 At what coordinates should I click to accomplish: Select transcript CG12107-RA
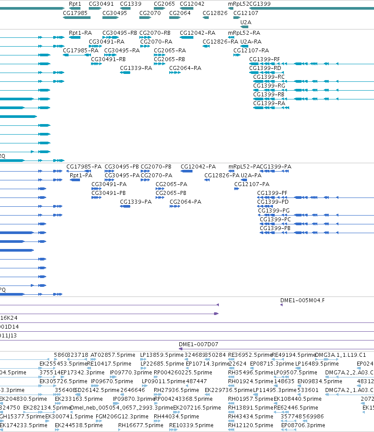point(251,51)
